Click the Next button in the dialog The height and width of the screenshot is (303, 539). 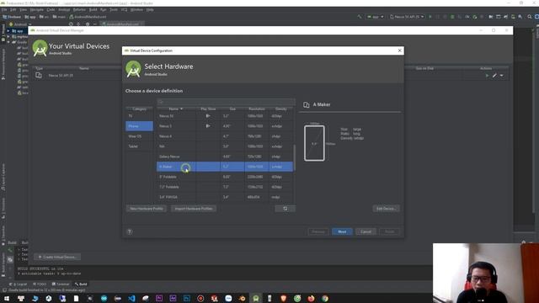tap(342, 231)
